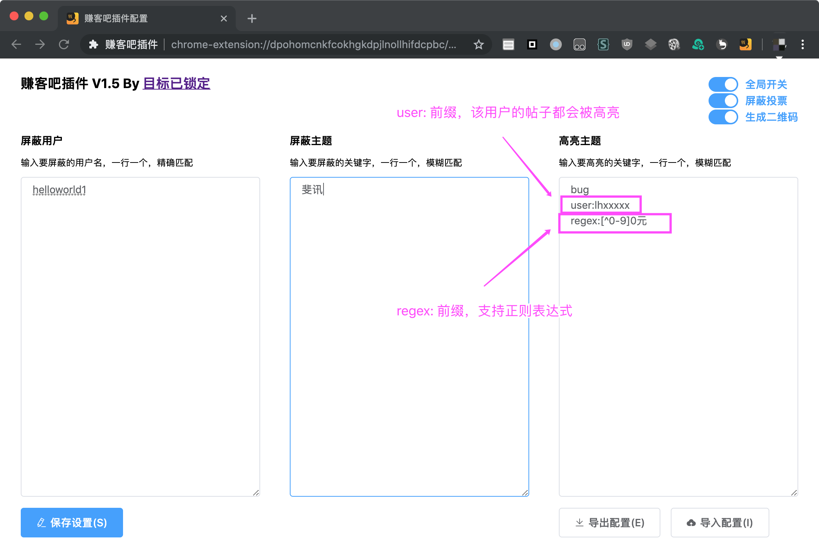Click the resize handle of 屏蔽主题 box
The width and height of the screenshot is (819, 550).
[x=525, y=493]
